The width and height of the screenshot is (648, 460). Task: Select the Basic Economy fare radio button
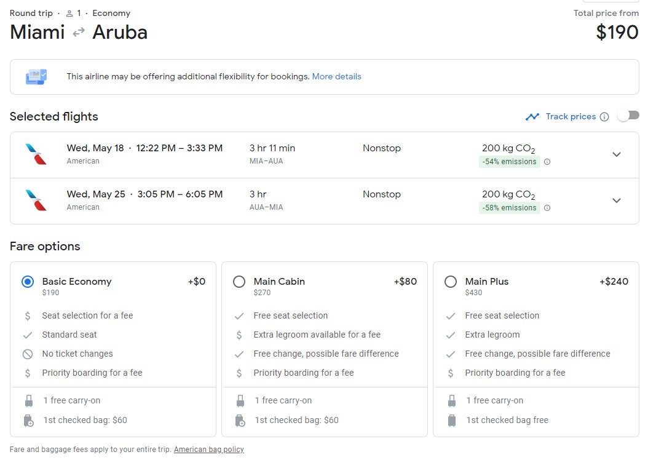28,282
